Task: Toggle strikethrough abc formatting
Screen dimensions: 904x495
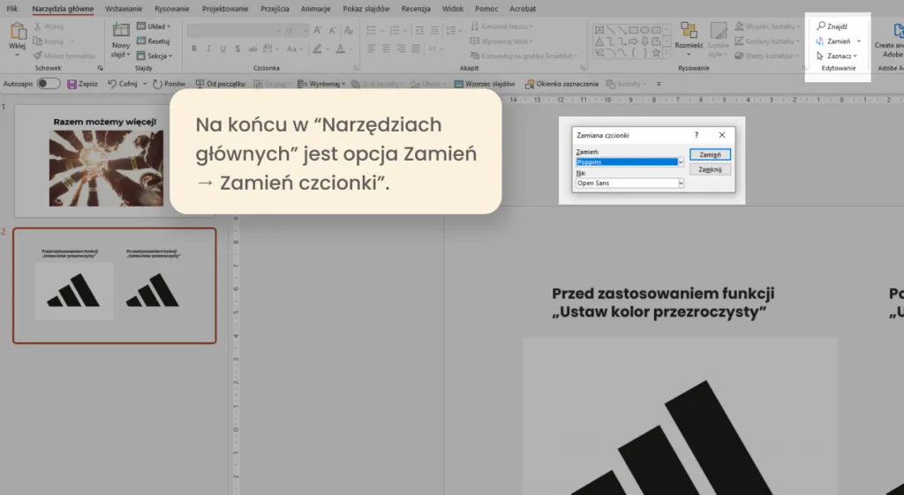Action: point(252,49)
